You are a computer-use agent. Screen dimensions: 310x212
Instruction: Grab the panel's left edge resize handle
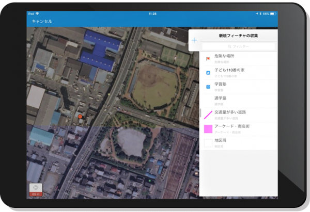pos(200,112)
